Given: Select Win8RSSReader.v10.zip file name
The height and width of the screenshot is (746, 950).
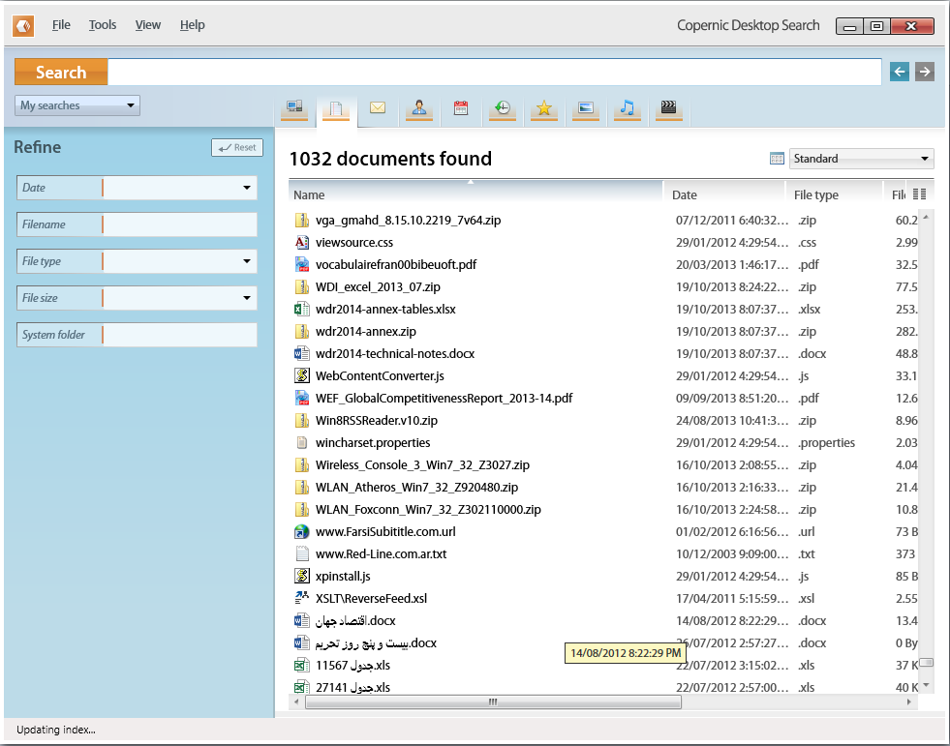Looking at the screenshot, I should 377,420.
